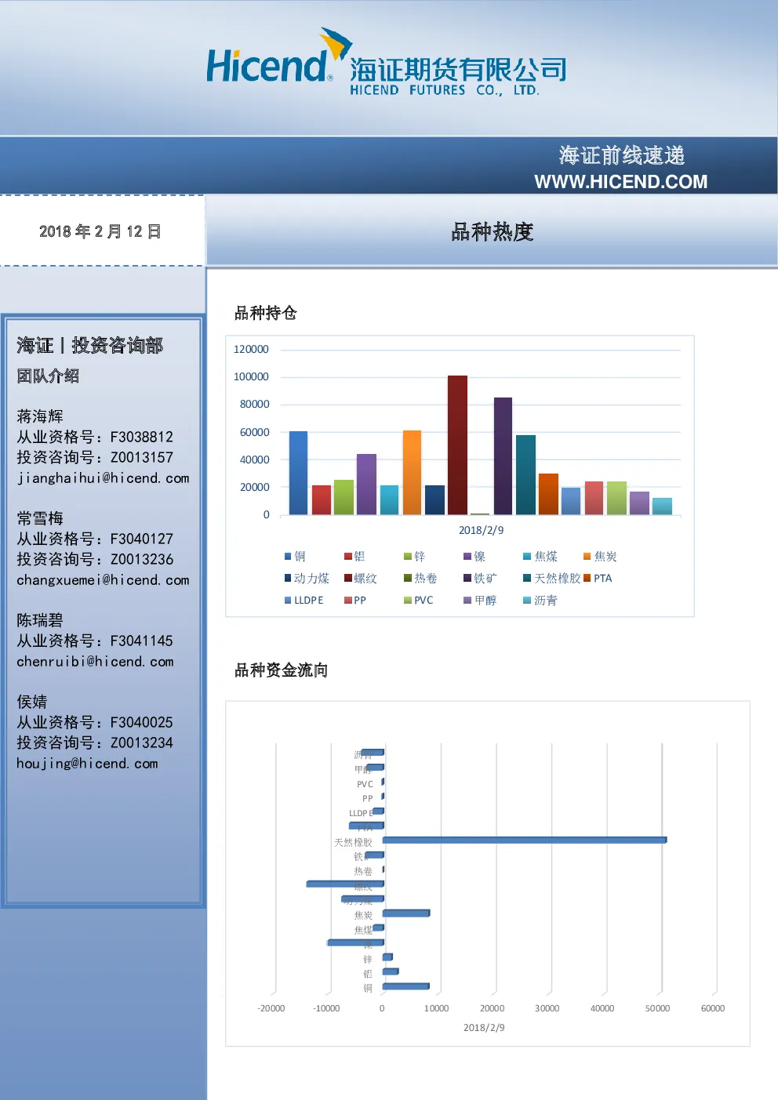Click the email houjing@hicend.com
Image resolution: width=778 pixels, height=1100 pixels.
coord(87,763)
